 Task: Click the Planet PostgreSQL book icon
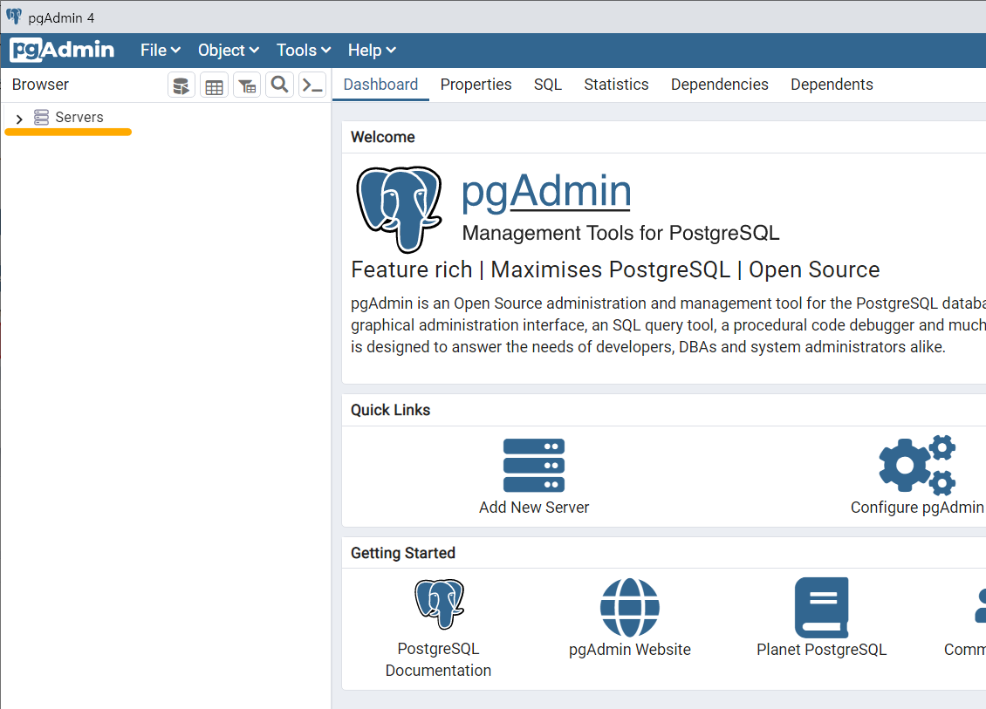tap(821, 608)
